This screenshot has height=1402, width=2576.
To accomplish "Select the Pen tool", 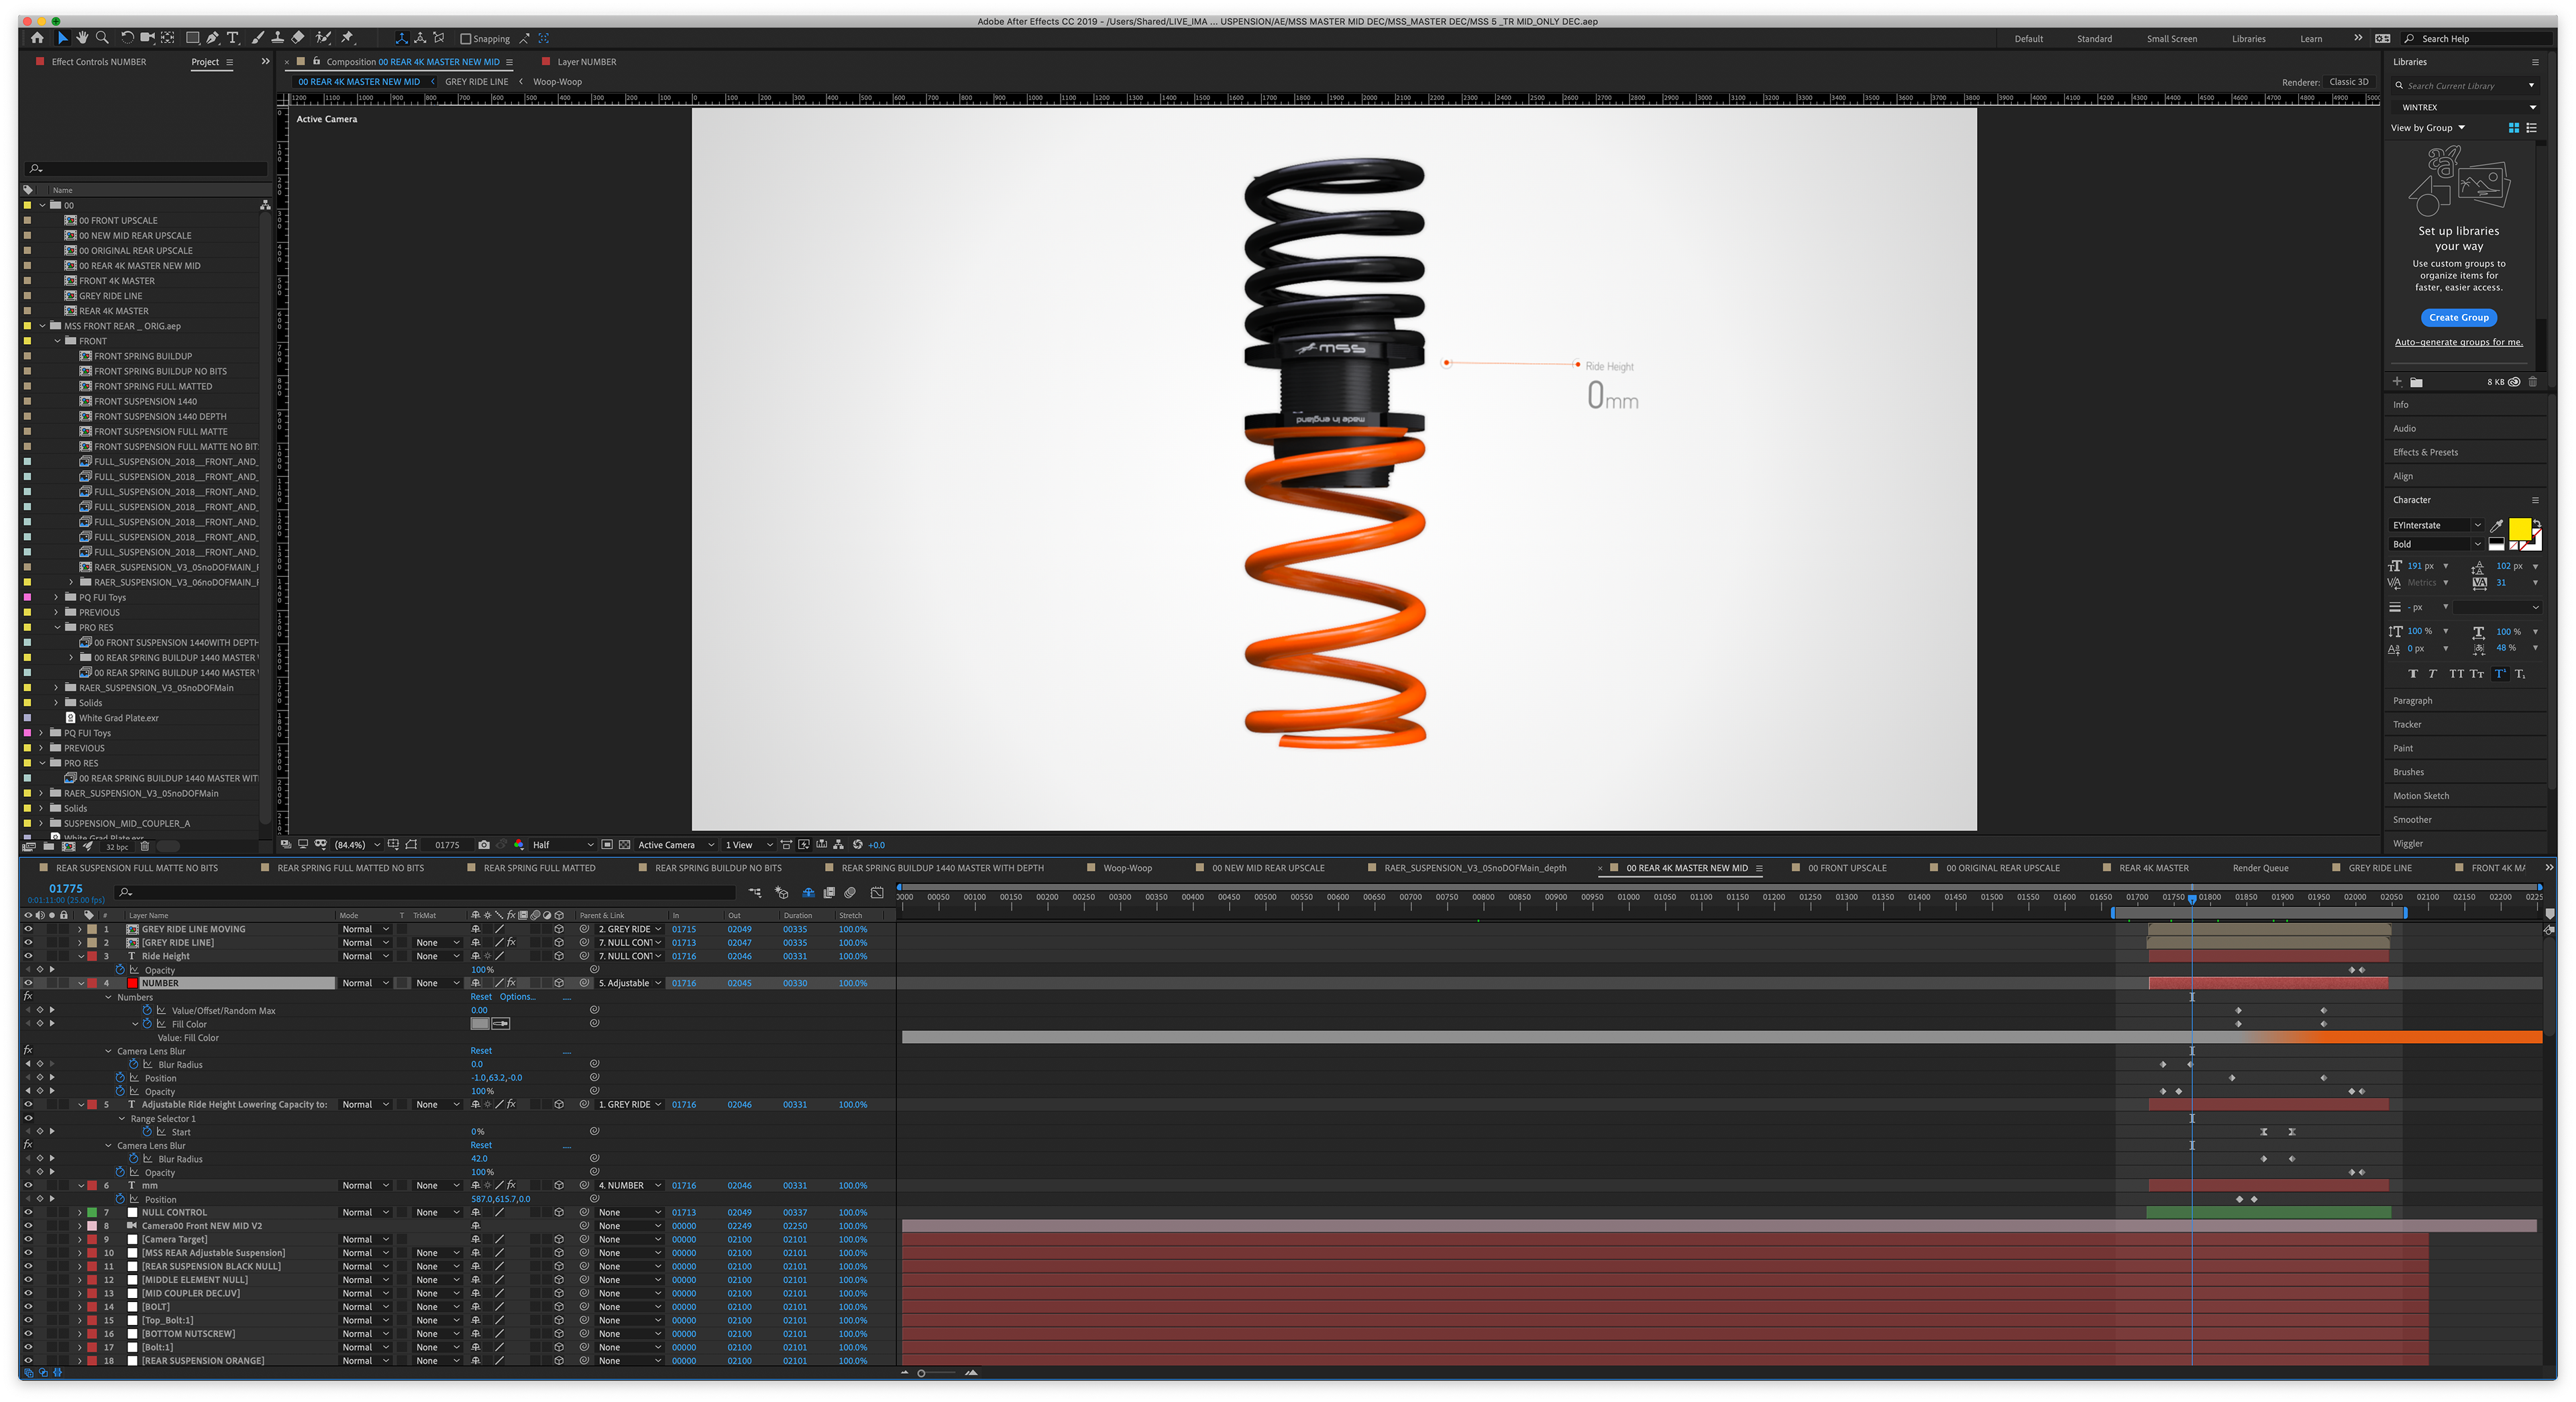I will coord(212,38).
